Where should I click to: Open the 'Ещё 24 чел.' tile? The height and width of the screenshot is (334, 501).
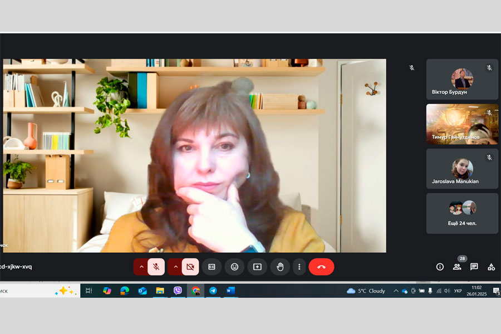(462, 214)
